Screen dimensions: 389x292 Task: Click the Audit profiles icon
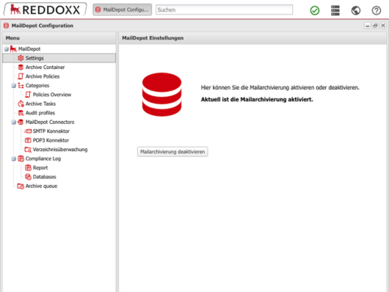click(x=21, y=113)
